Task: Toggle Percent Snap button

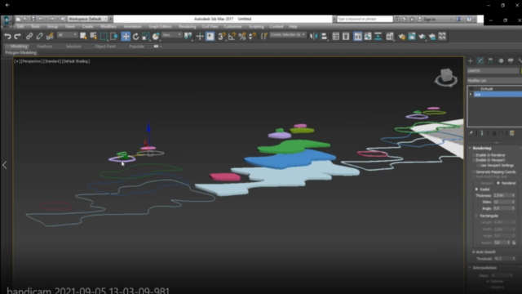Action: 242,36
